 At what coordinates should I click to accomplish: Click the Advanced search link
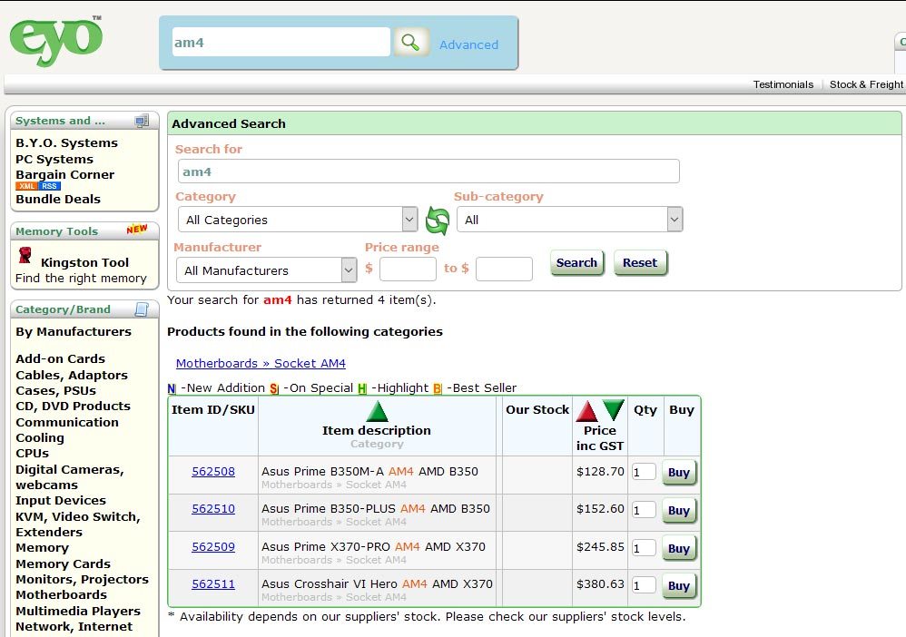pyautogui.click(x=468, y=44)
